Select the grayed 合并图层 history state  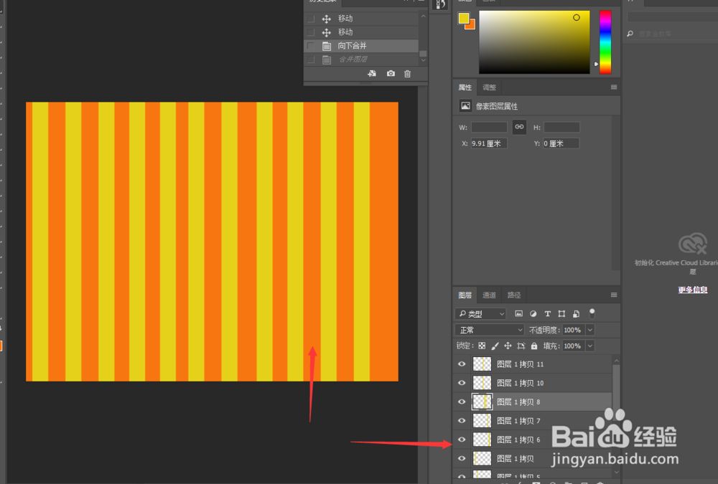[x=361, y=60]
